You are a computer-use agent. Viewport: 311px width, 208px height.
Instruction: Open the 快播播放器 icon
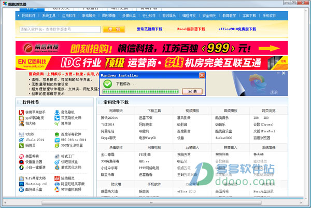[21, 162]
